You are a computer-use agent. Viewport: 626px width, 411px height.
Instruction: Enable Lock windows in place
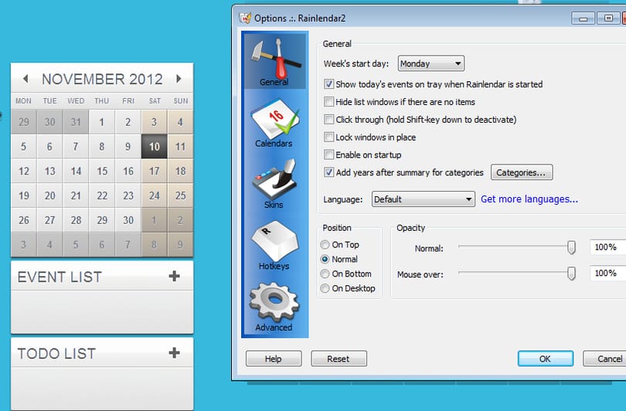328,138
